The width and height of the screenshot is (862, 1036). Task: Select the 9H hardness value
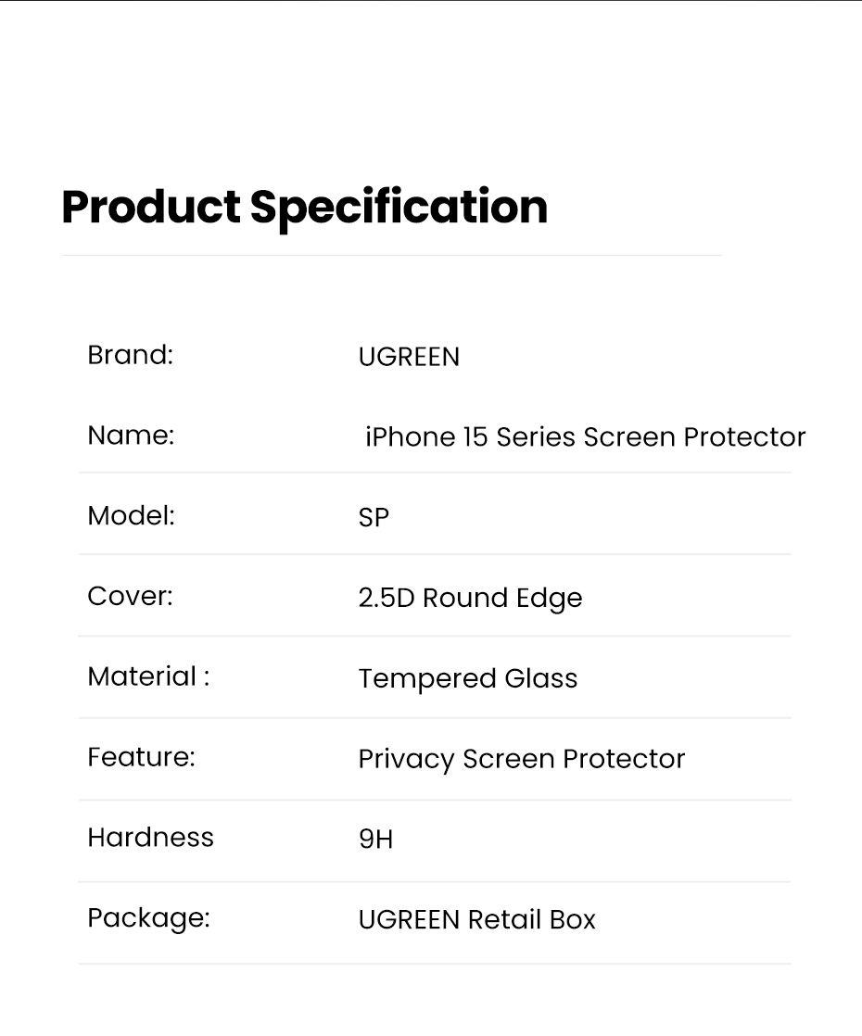[375, 840]
